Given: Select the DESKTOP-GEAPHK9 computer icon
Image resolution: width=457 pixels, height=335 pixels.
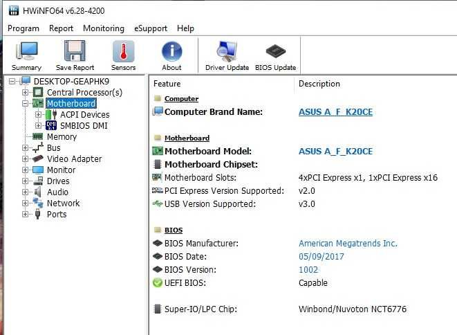Looking at the screenshot, I should coord(25,81).
